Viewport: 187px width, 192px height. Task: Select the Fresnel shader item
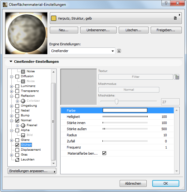(x=32, y=125)
